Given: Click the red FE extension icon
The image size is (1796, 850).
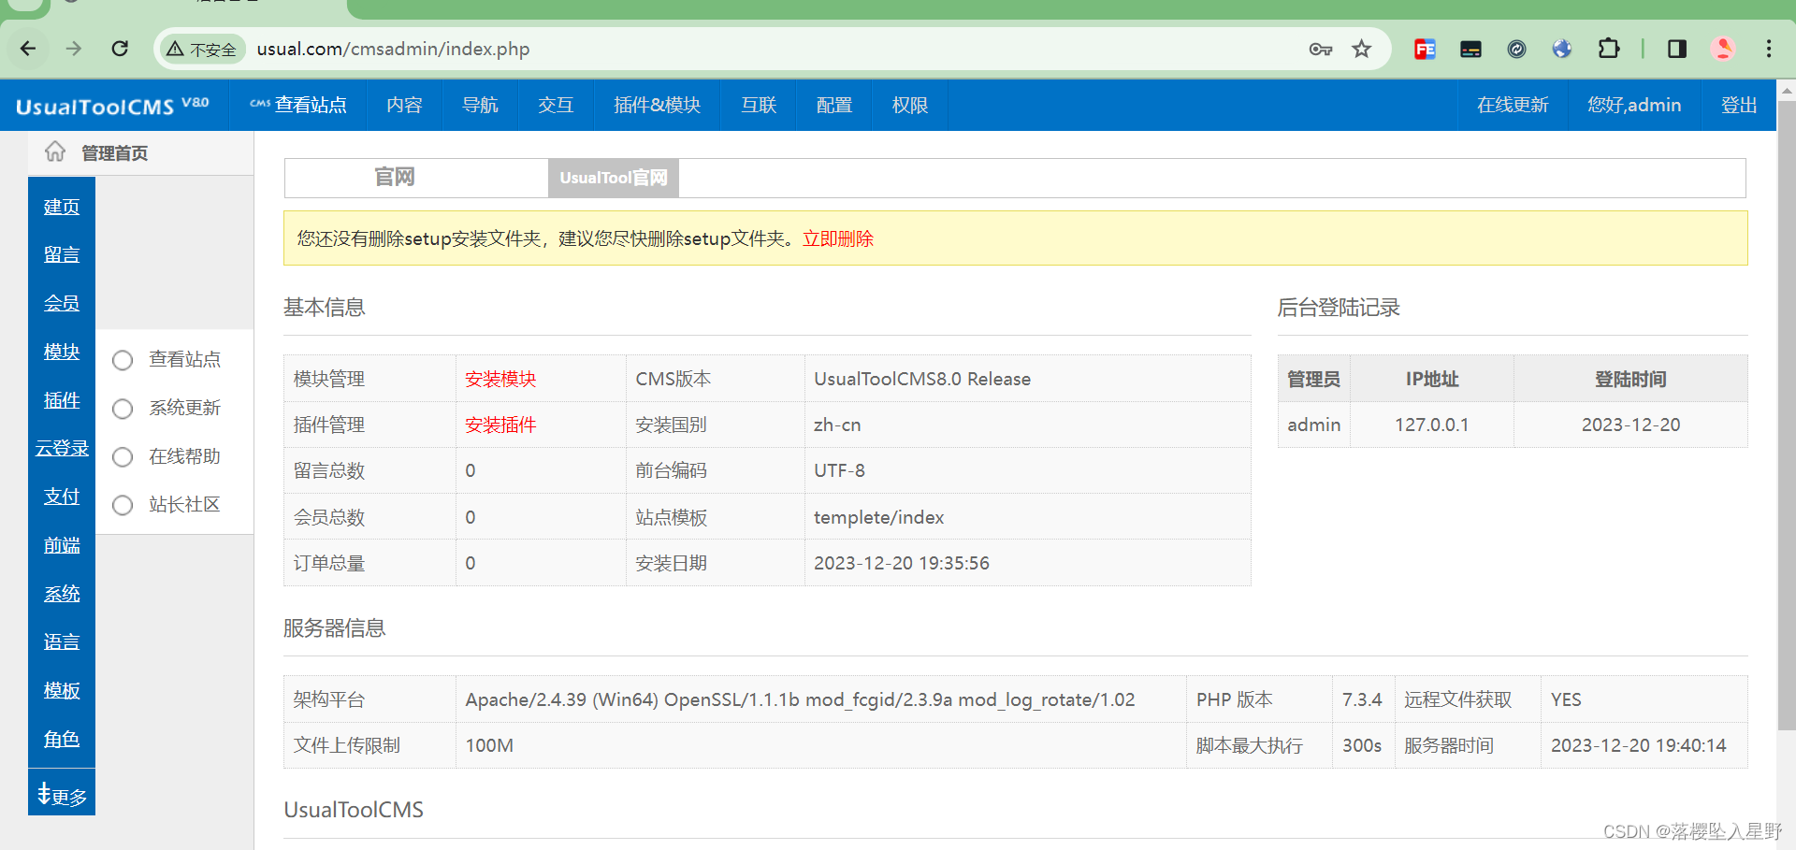Looking at the screenshot, I should click(x=1425, y=49).
